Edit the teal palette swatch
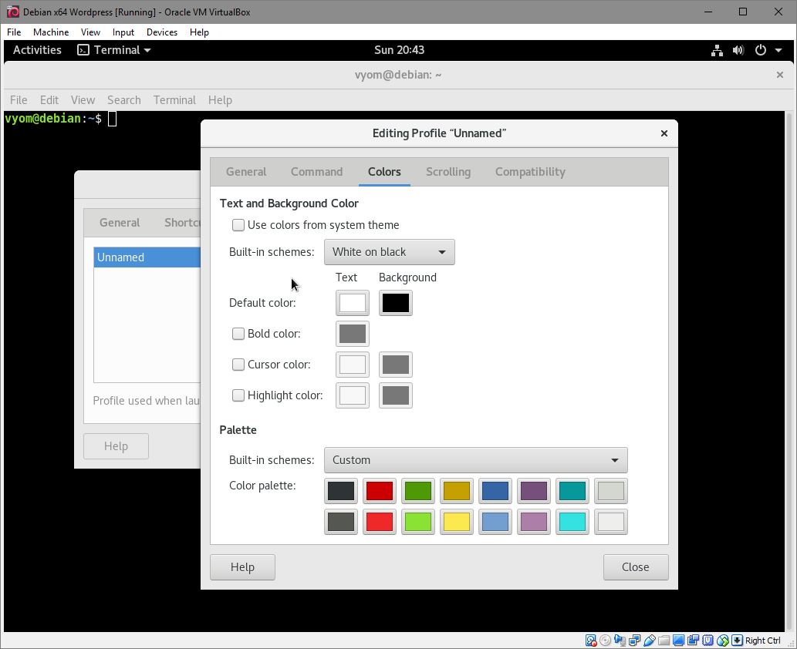The width and height of the screenshot is (797, 649). point(572,491)
